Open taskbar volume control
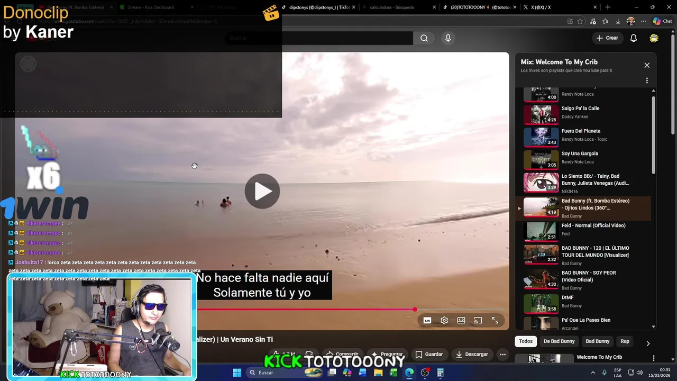677x381 pixels. 639,373
